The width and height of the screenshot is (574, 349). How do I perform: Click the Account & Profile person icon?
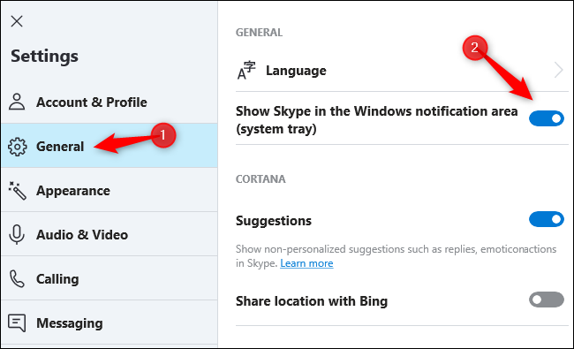[x=17, y=102]
